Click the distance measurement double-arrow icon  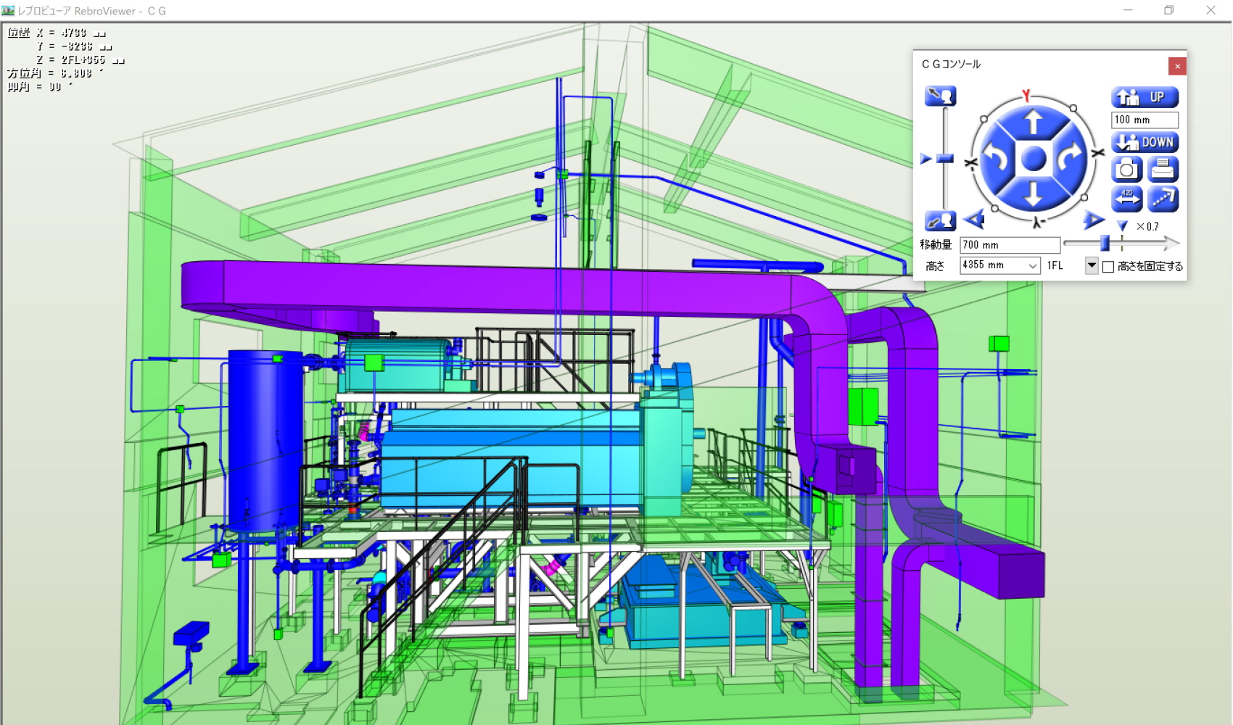[x=1126, y=199]
